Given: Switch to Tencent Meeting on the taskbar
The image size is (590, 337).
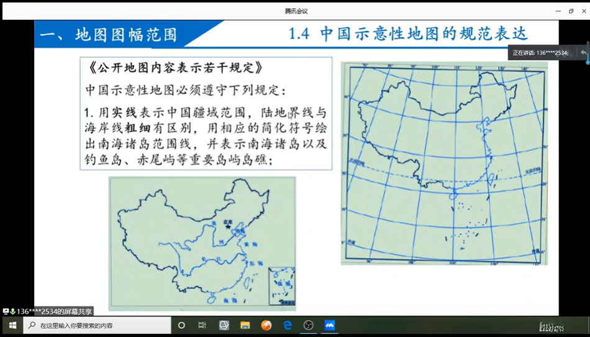Looking at the screenshot, I should [330, 325].
